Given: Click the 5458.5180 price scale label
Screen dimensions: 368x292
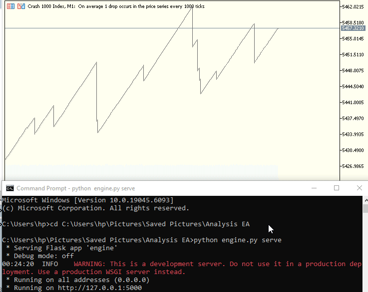Looking at the screenshot, I should [353, 23].
